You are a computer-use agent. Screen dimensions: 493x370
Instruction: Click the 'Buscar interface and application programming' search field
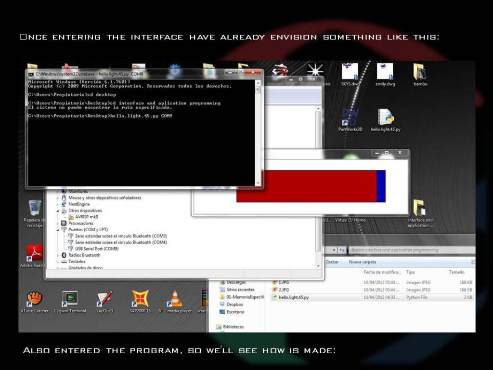(x=411, y=250)
